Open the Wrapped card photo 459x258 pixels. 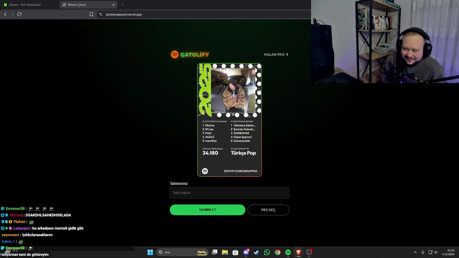point(233,90)
